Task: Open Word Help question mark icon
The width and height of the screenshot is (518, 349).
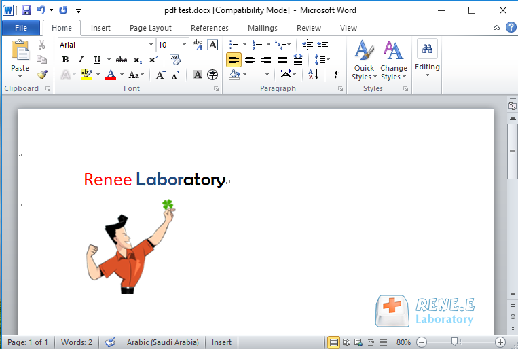Action: [x=511, y=28]
